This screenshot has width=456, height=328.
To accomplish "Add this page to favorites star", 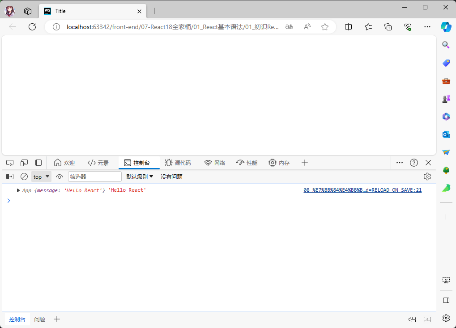I will pos(325,27).
